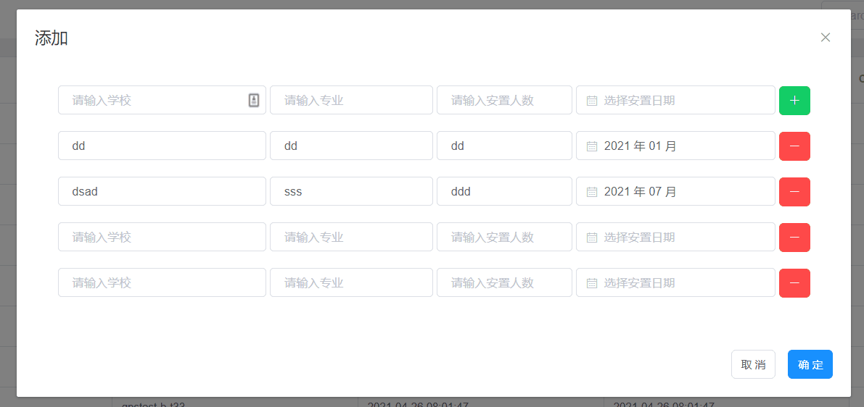Open date picker showing 2021 年 07 月
This screenshot has height=407, width=864.
675,192
